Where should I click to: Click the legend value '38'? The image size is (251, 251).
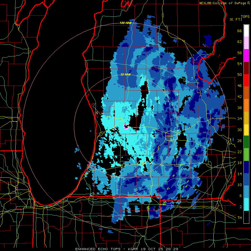pyautogui.click(x=240, y=108)
